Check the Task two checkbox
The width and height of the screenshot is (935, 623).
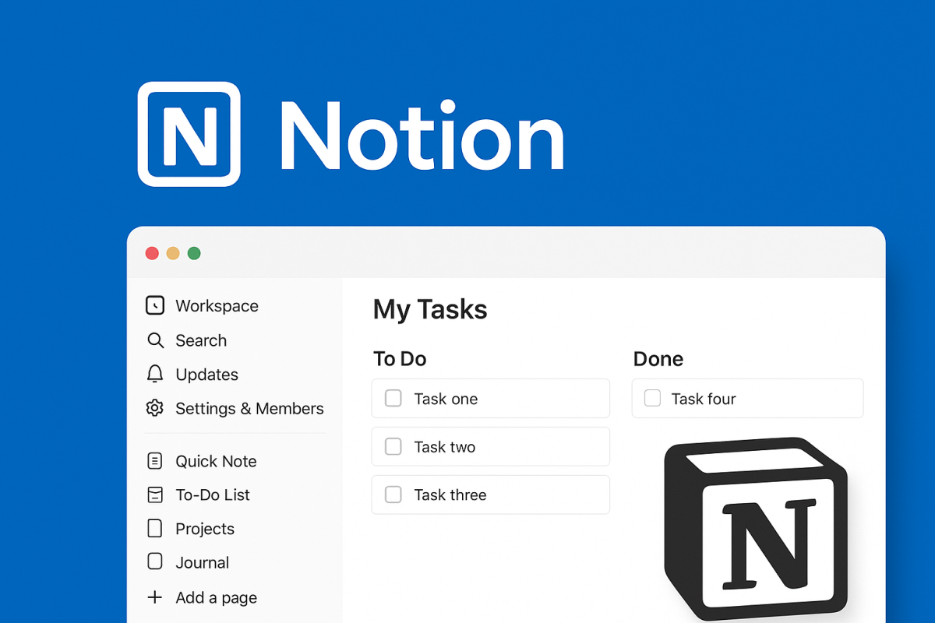(x=393, y=447)
